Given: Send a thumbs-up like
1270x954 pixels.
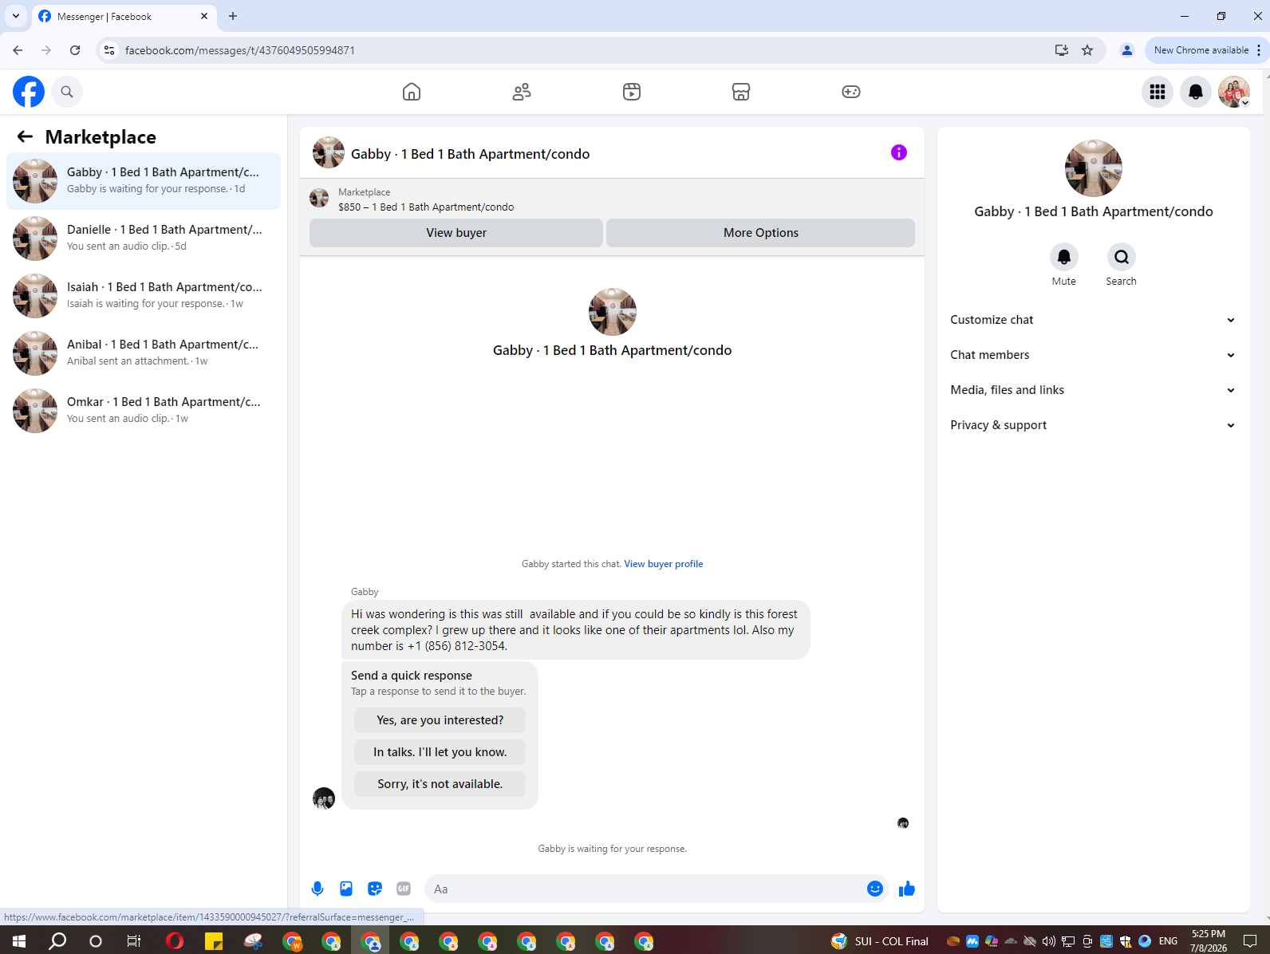Looking at the screenshot, I should [907, 889].
